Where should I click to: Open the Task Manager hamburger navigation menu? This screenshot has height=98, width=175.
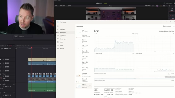coord(58,26)
